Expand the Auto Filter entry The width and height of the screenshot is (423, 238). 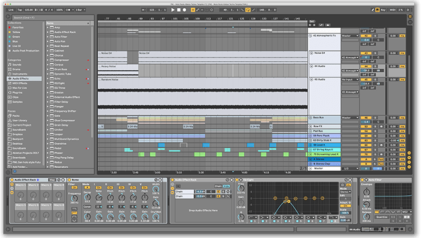pos(47,37)
